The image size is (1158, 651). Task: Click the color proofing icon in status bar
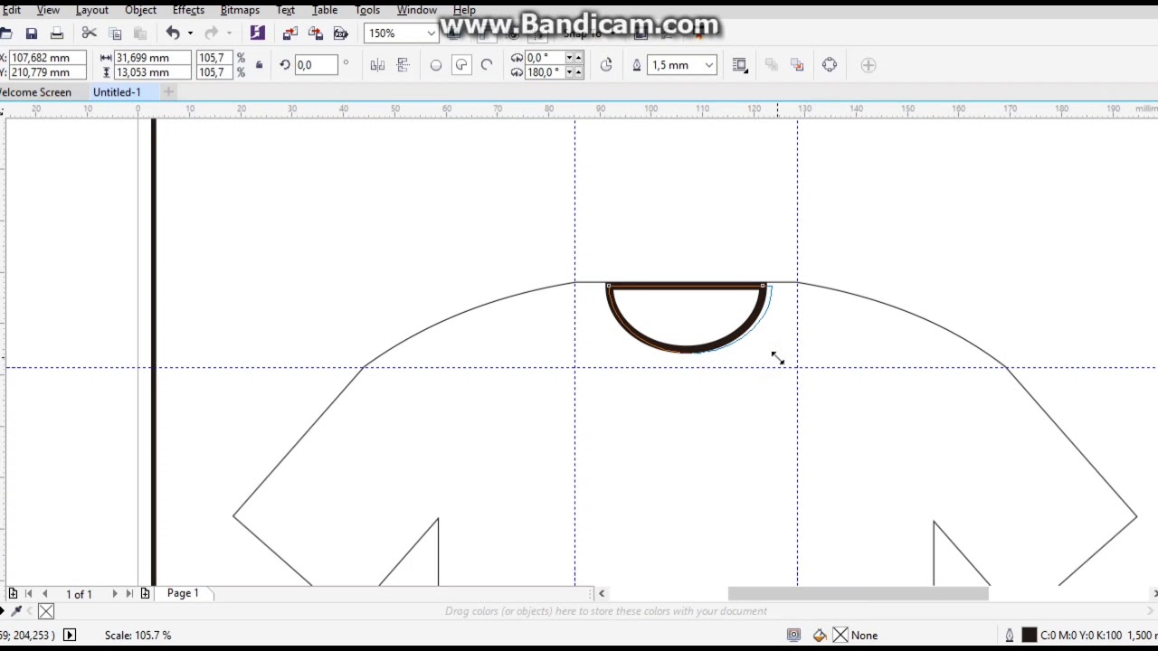793,636
